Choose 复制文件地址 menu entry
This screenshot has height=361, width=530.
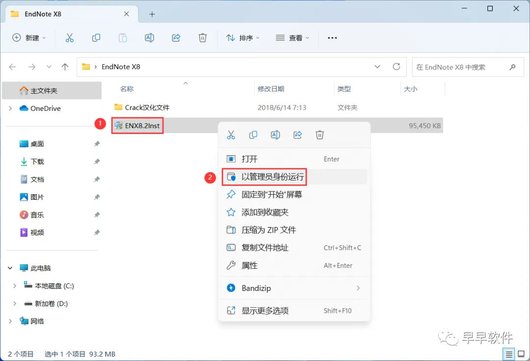pyautogui.click(x=294, y=248)
